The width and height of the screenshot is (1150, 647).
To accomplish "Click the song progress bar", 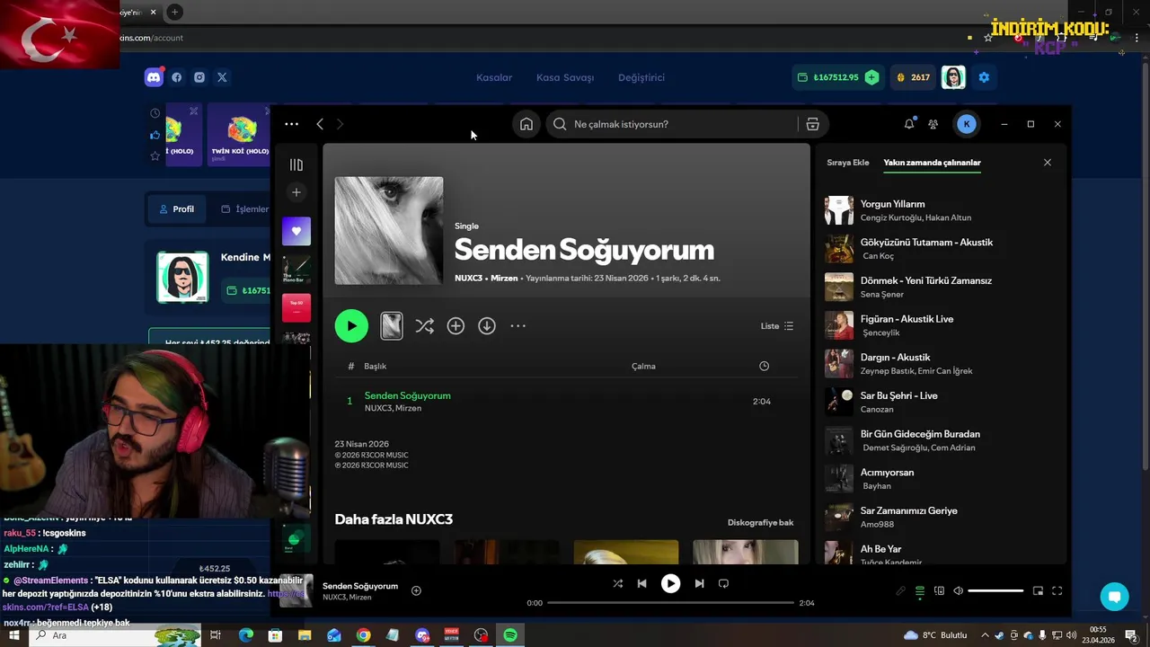I will point(670,603).
